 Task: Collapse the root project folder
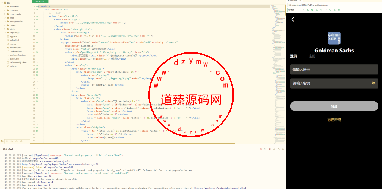(2, 3)
